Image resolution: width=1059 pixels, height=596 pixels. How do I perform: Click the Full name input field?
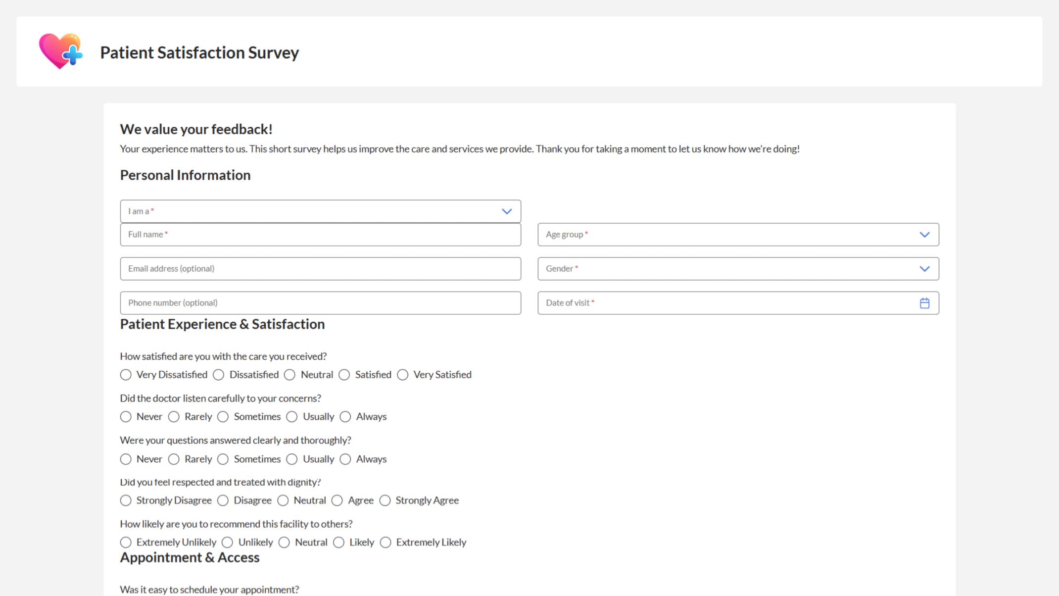tap(320, 234)
